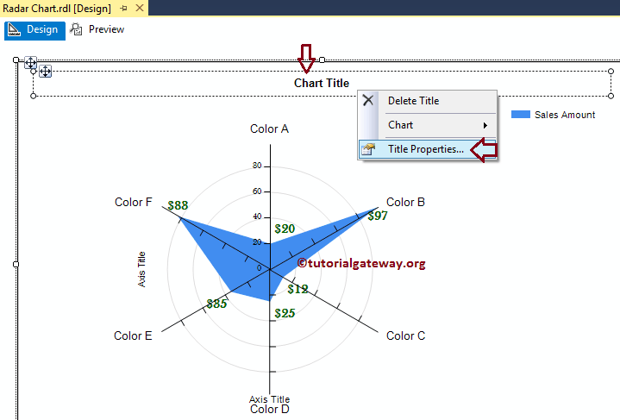
Task: Open the Chart submenu
Action: (x=427, y=125)
